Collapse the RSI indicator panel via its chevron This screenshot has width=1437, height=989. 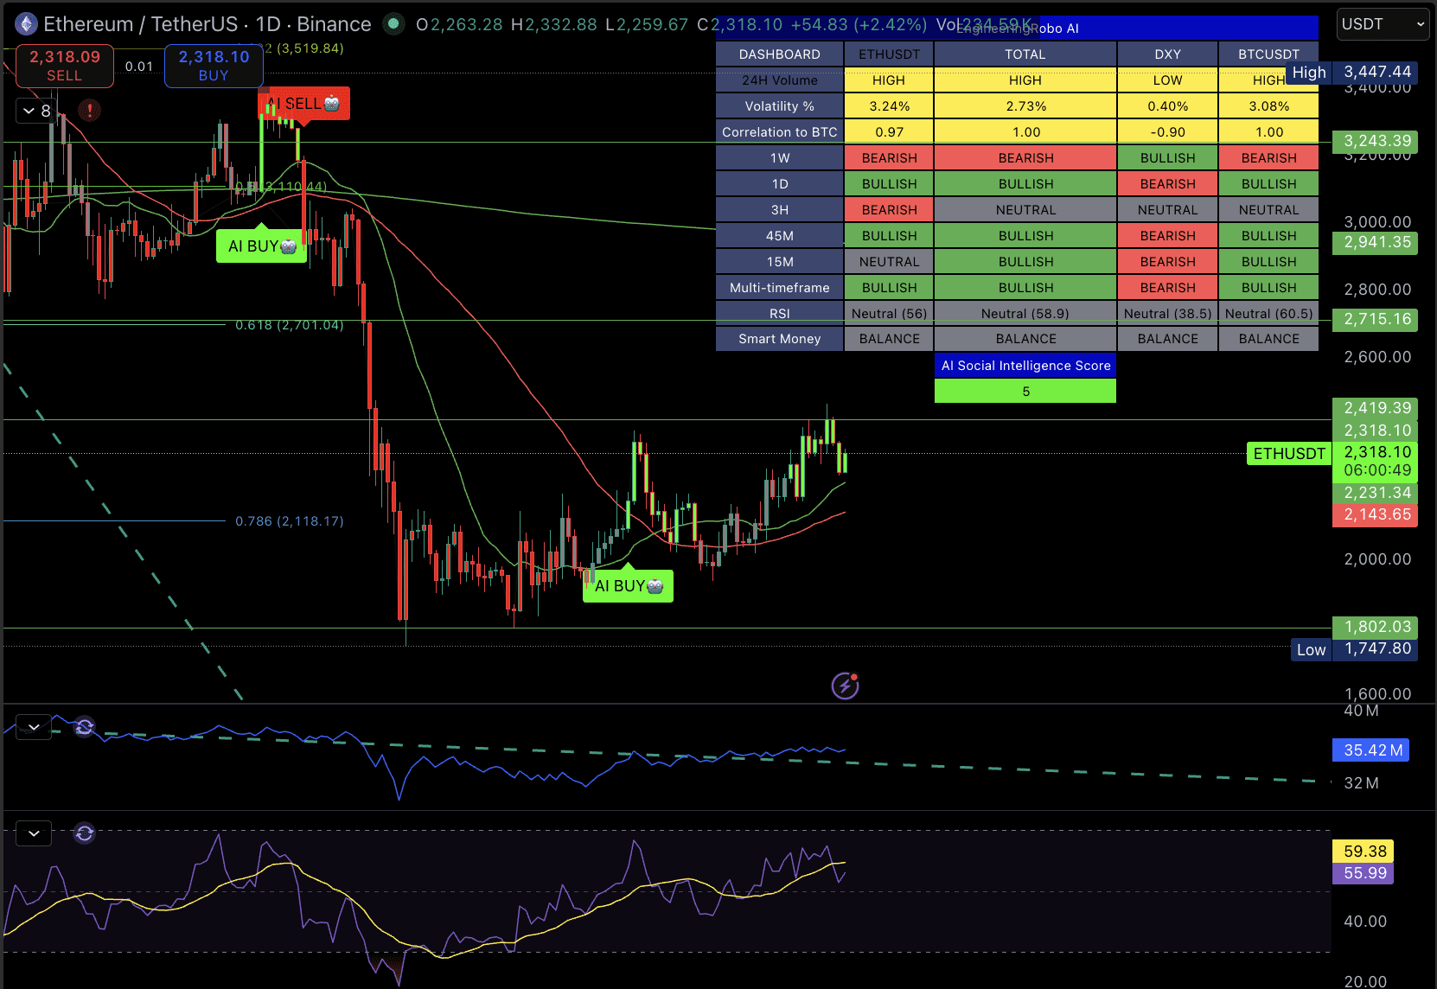coord(33,833)
